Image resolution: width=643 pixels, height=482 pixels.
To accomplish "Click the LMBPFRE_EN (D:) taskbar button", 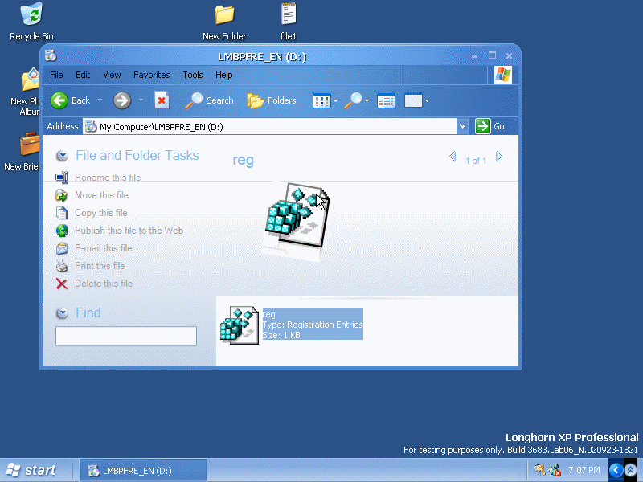I will pos(143,471).
